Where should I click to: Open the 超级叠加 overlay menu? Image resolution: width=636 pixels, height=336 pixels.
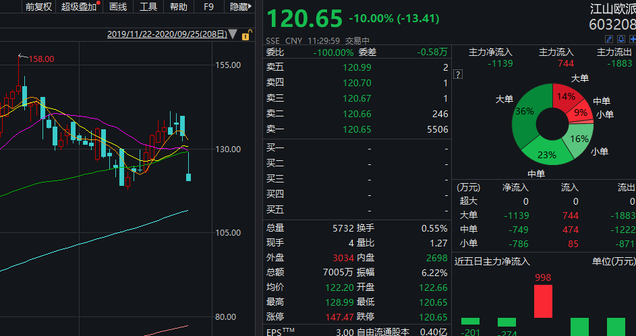[79, 7]
